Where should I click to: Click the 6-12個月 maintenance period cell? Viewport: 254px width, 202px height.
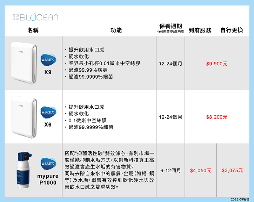(x=170, y=170)
